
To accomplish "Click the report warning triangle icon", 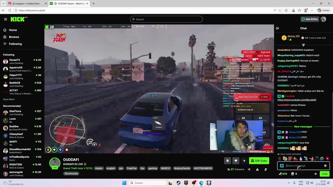I will point(257,169).
